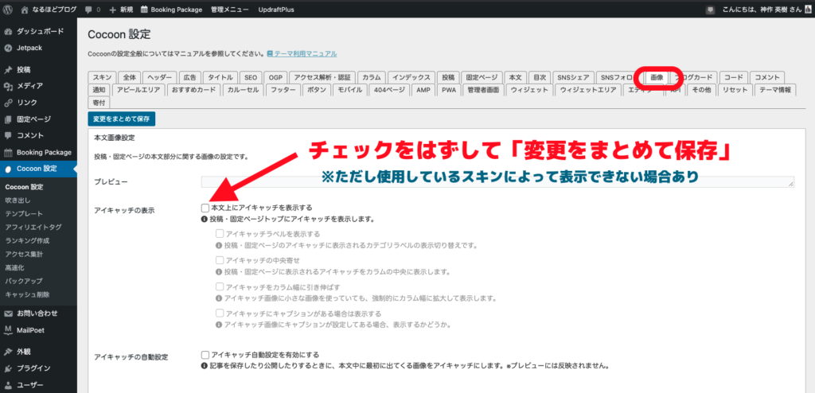Open キャッシュ削除 in Cocoon submenu
This screenshot has height=393, width=815.
click(x=27, y=294)
